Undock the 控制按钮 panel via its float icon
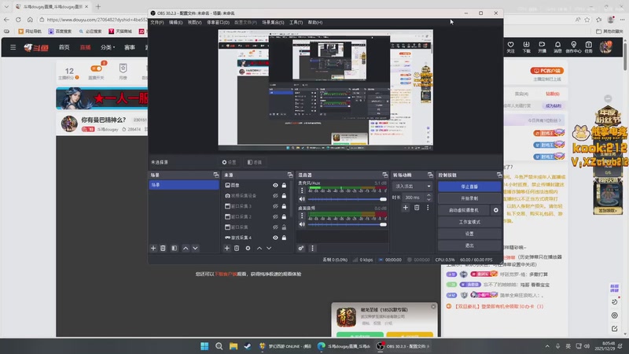This screenshot has height=354, width=629. point(499,175)
